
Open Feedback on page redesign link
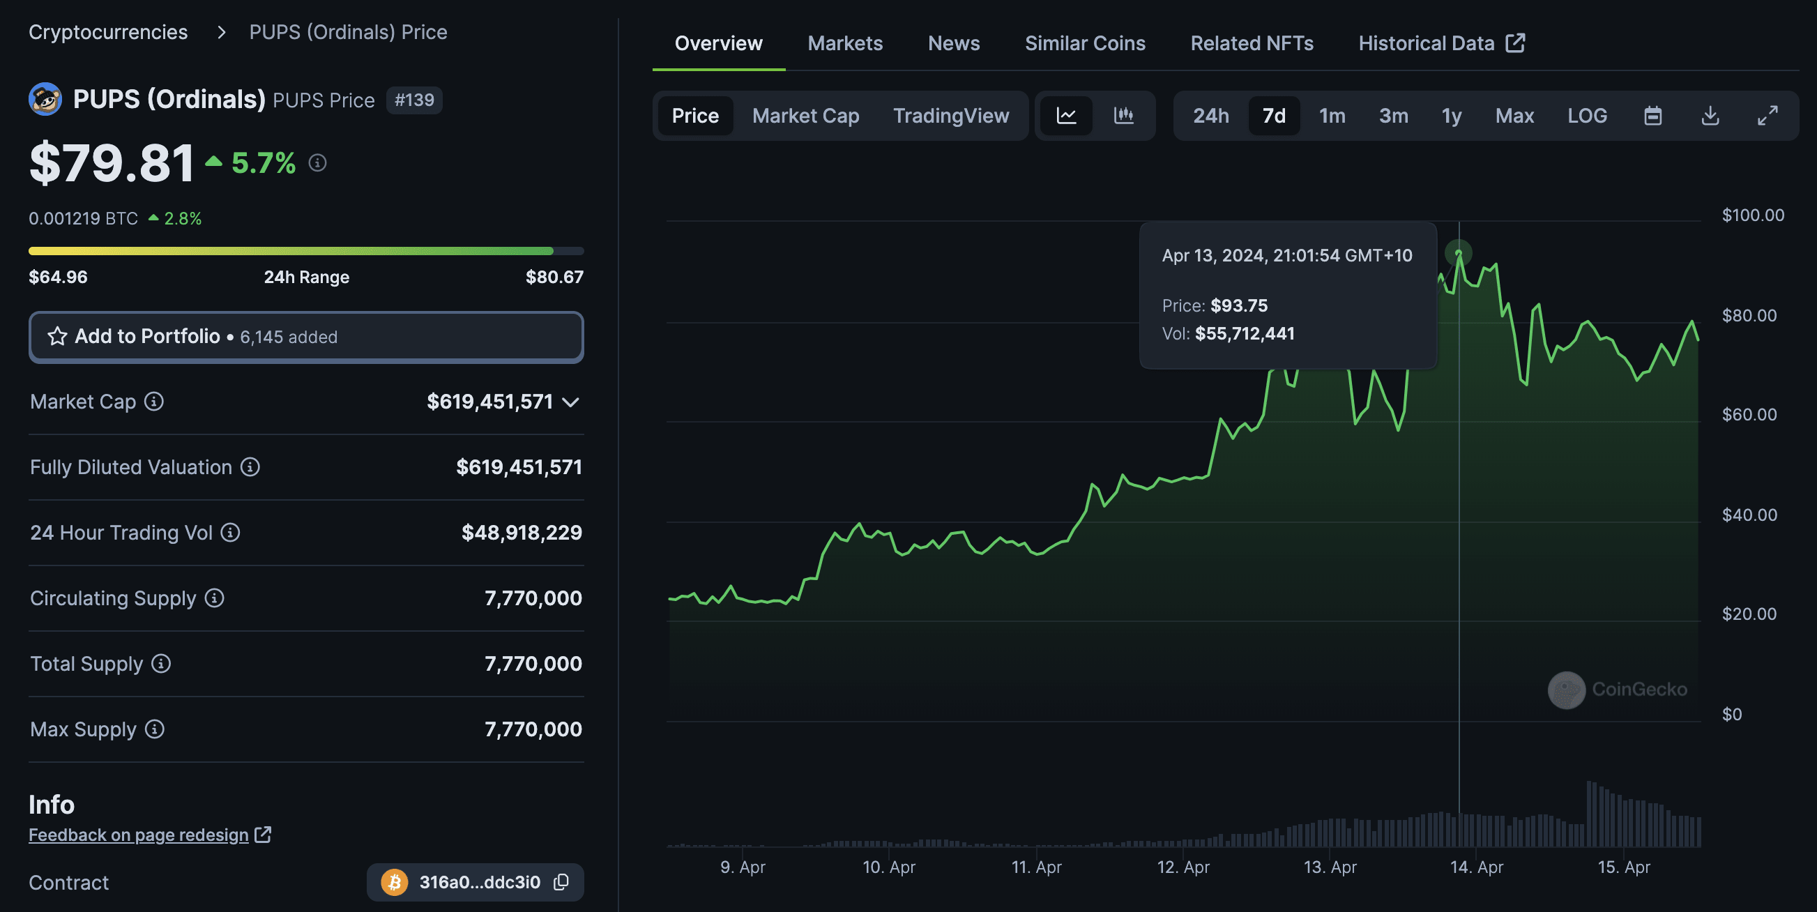(x=138, y=835)
